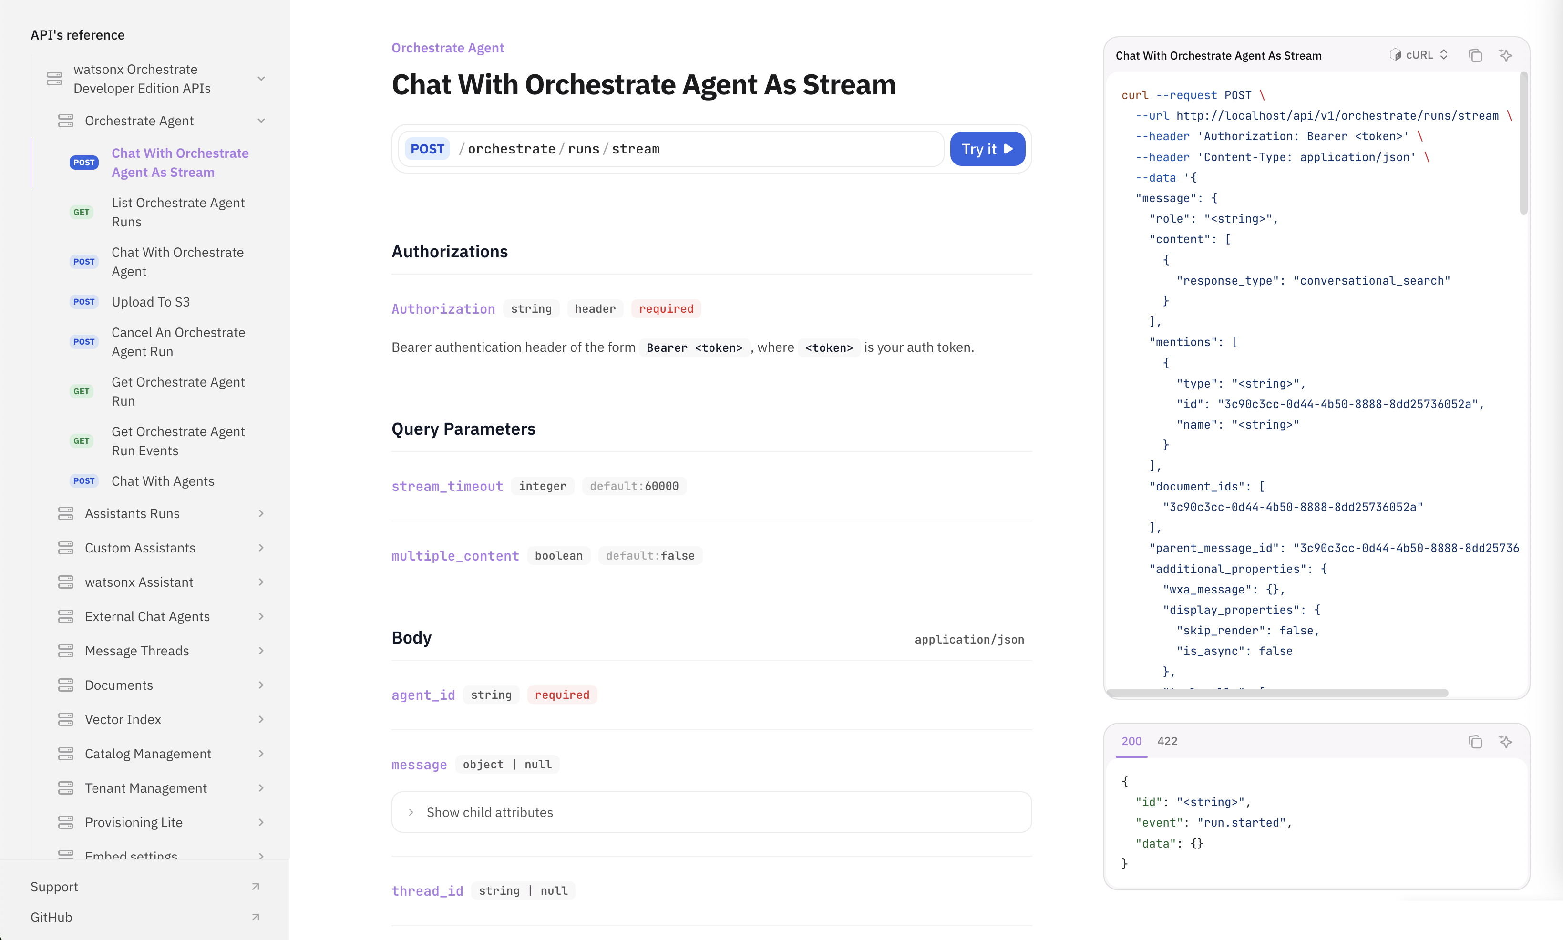Open Get Orchestrate Agent Run Events page

point(178,441)
